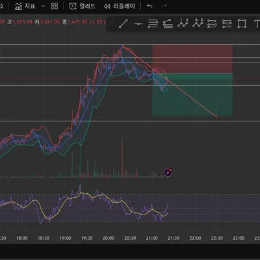Select the Text drawing tool
Image resolution: width=260 pixels, height=260 pixels.
pos(257,23)
